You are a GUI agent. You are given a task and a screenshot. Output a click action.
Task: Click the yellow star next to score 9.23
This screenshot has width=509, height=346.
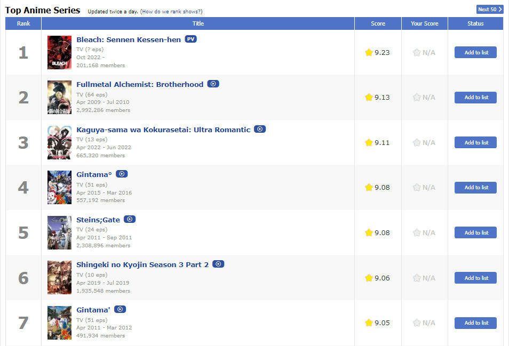369,52
